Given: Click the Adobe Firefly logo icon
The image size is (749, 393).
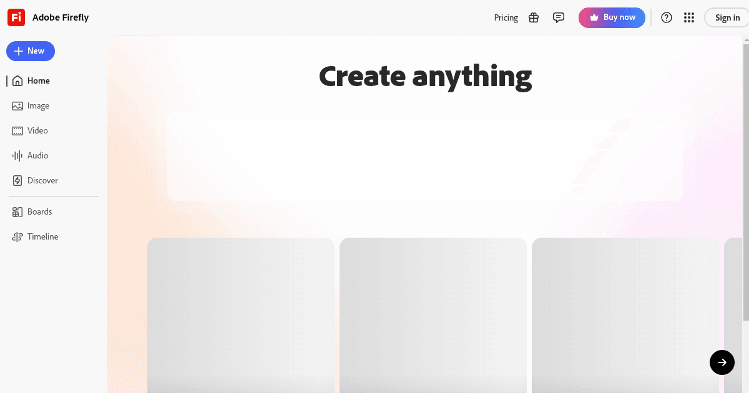Looking at the screenshot, I should (x=16, y=17).
